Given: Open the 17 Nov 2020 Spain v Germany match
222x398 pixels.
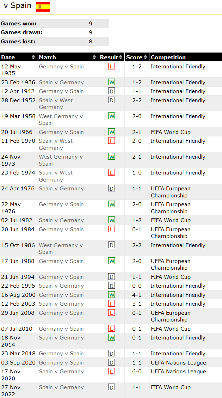Looking at the screenshot, I should pyautogui.click(x=61, y=372).
